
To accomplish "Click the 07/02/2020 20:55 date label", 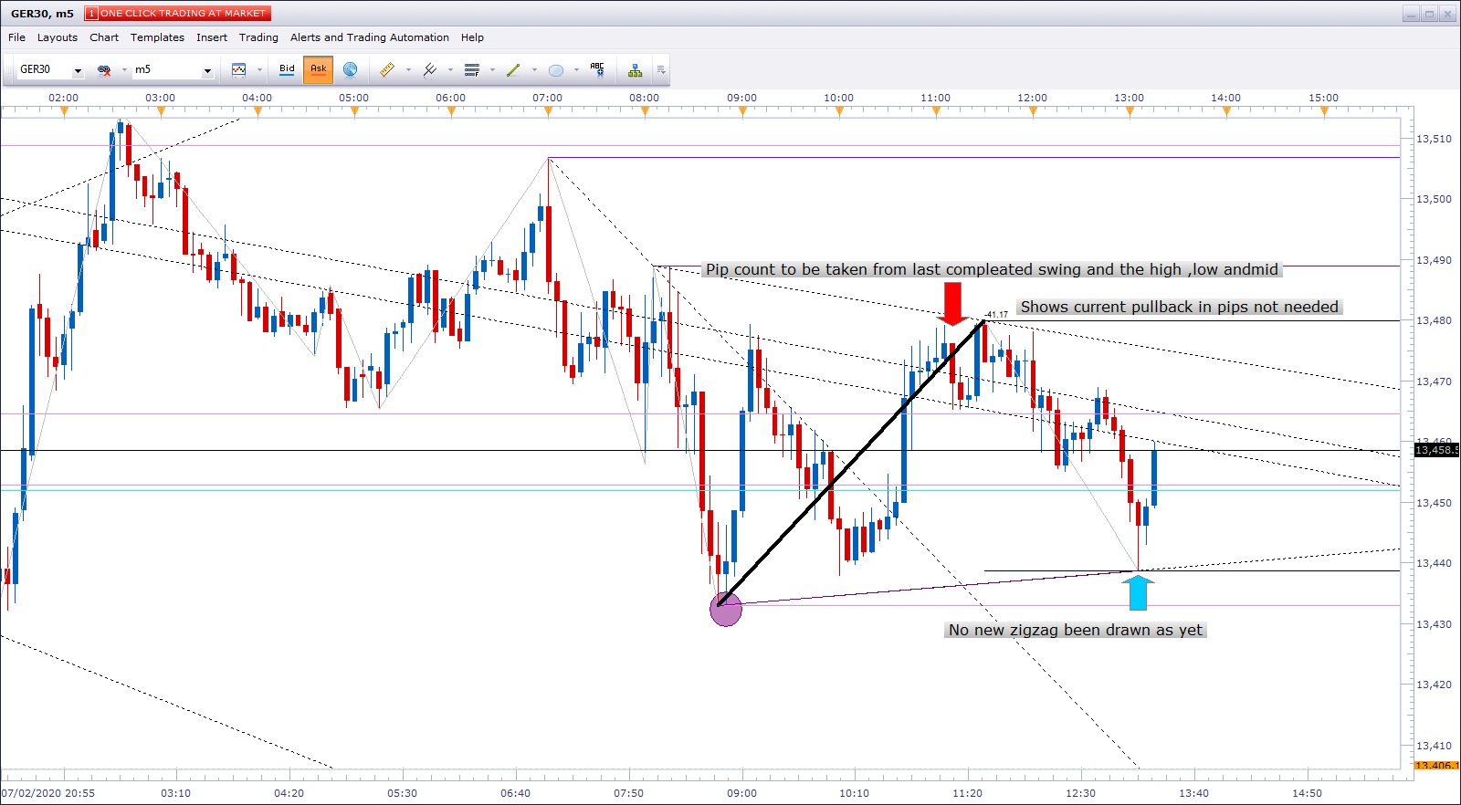I will pyautogui.click(x=48, y=793).
